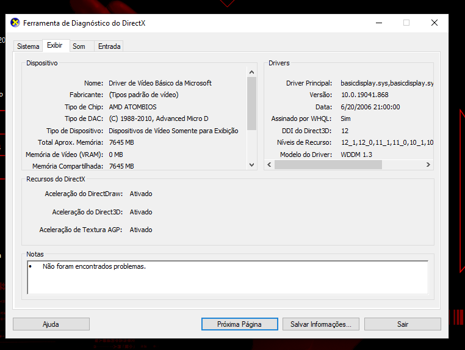Screen dimensions: 465x350
Task: Click 'Ativado' next to Aceleração do Direct3D
Action: coord(141,212)
